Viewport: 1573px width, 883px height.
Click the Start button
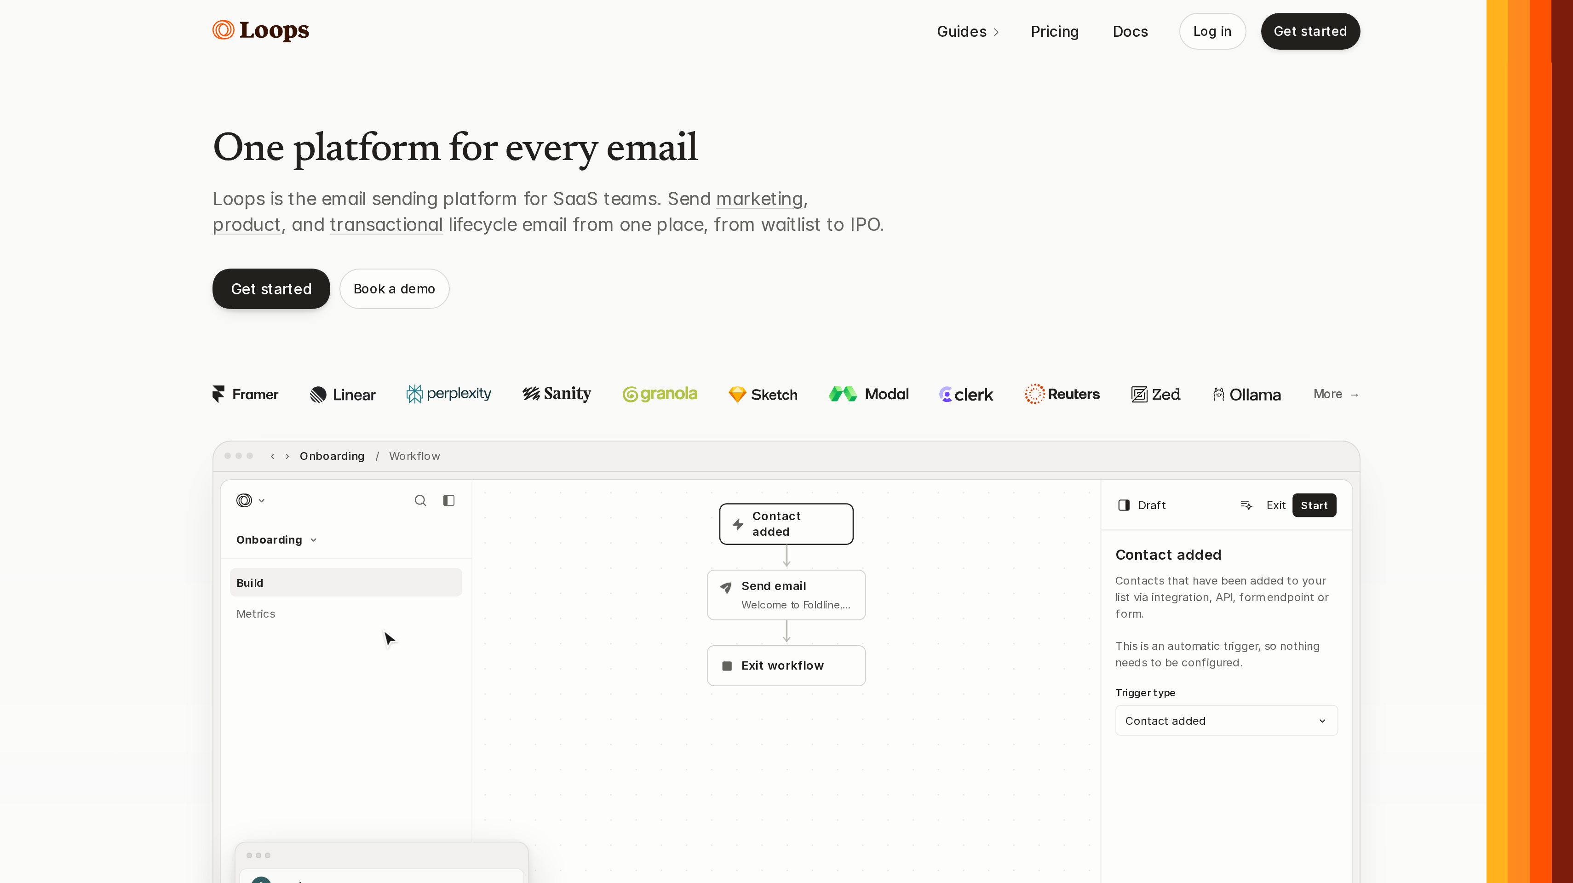tap(1314, 505)
